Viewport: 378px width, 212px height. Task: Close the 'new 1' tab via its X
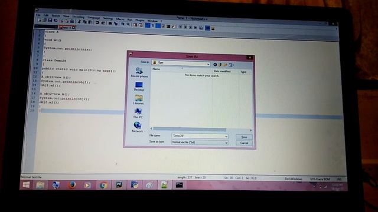point(73,28)
